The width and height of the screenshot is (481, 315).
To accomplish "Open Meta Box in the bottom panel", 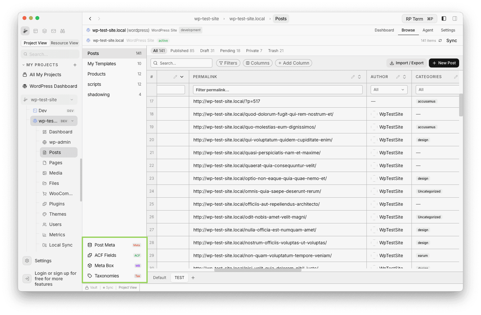I will 115,265.
